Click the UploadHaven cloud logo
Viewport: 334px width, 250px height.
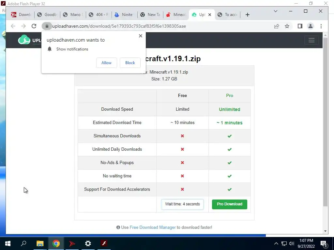pyautogui.click(x=24, y=40)
